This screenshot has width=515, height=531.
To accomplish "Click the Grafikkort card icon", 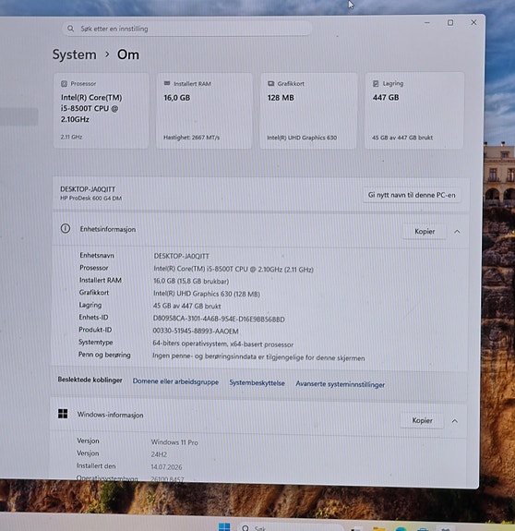I will (x=270, y=83).
